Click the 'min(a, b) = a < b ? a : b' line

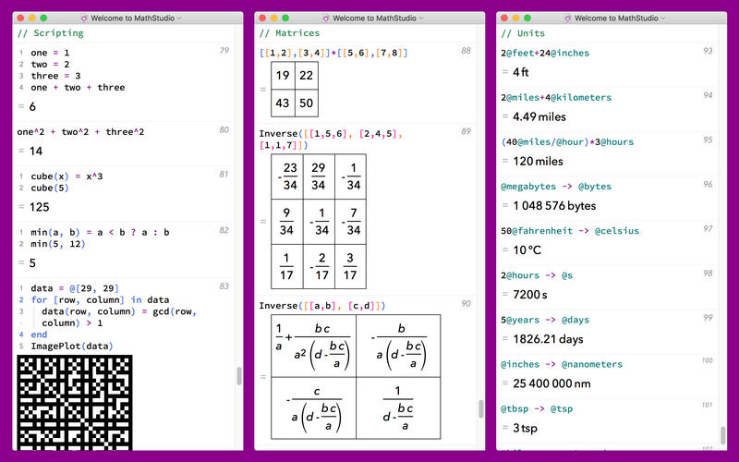[x=100, y=233]
